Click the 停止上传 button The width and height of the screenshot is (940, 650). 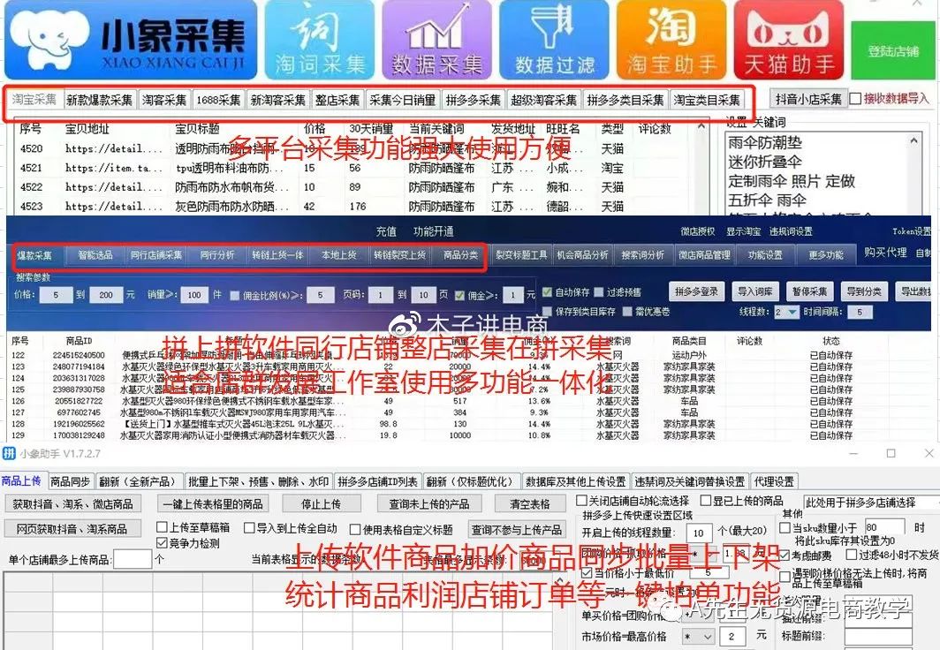tap(321, 503)
